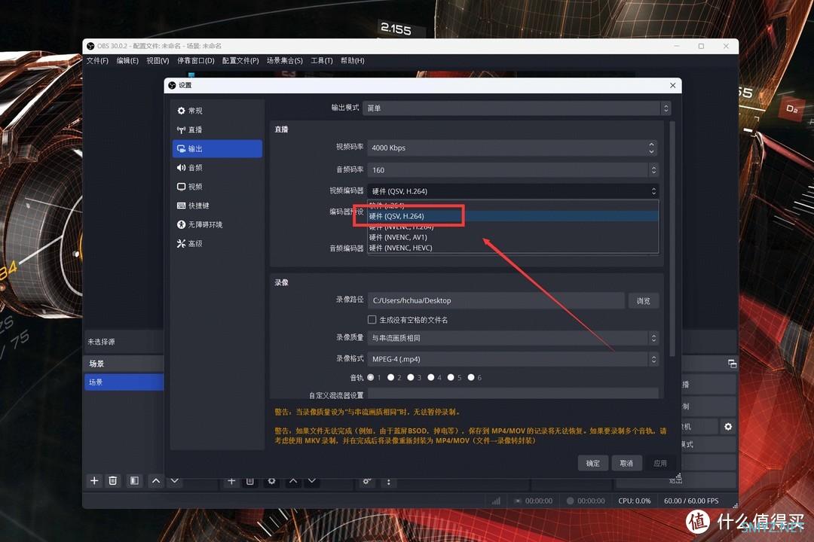Select audio track 2 radio button
Screen dimensions: 814x542
click(x=390, y=378)
